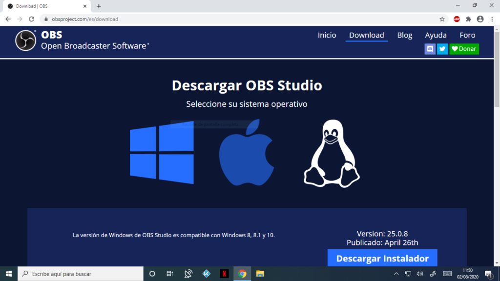Open the Kodi taskbar icon

pyautogui.click(x=207, y=274)
